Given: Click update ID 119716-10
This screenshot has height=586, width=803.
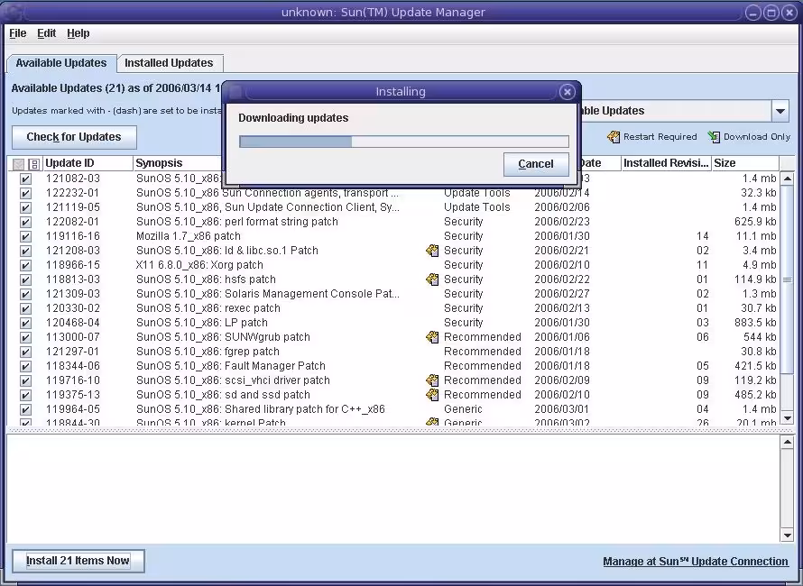Looking at the screenshot, I should pos(73,380).
